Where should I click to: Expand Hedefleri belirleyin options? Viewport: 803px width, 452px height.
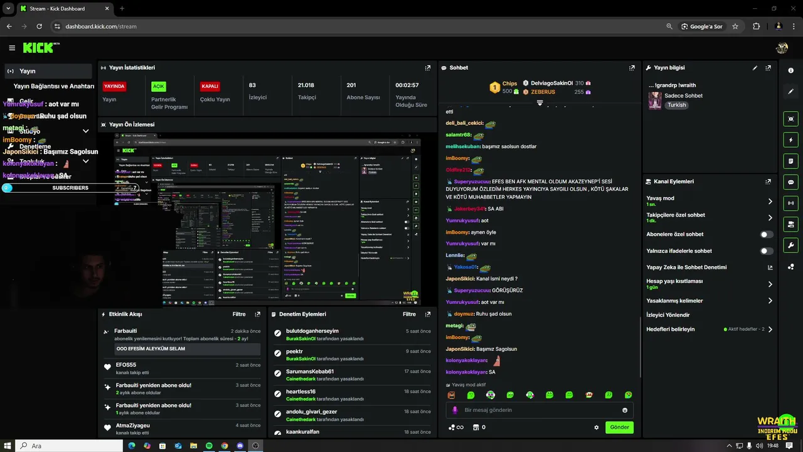pyautogui.click(x=770, y=329)
